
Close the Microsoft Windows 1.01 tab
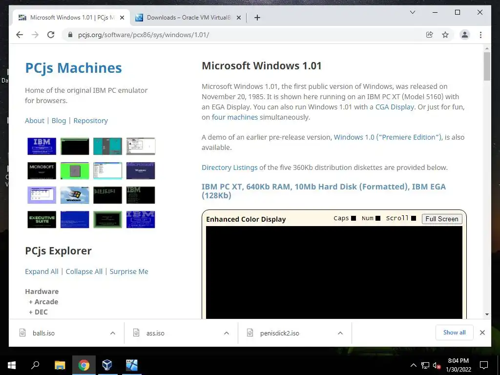[x=122, y=18]
